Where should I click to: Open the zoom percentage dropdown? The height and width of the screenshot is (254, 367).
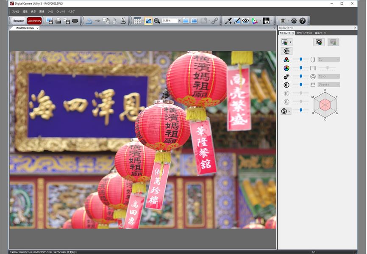coord(180,21)
